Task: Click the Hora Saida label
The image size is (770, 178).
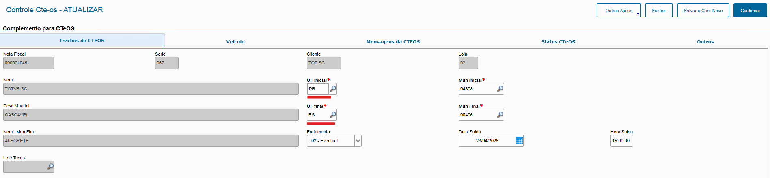Action: pos(621,132)
